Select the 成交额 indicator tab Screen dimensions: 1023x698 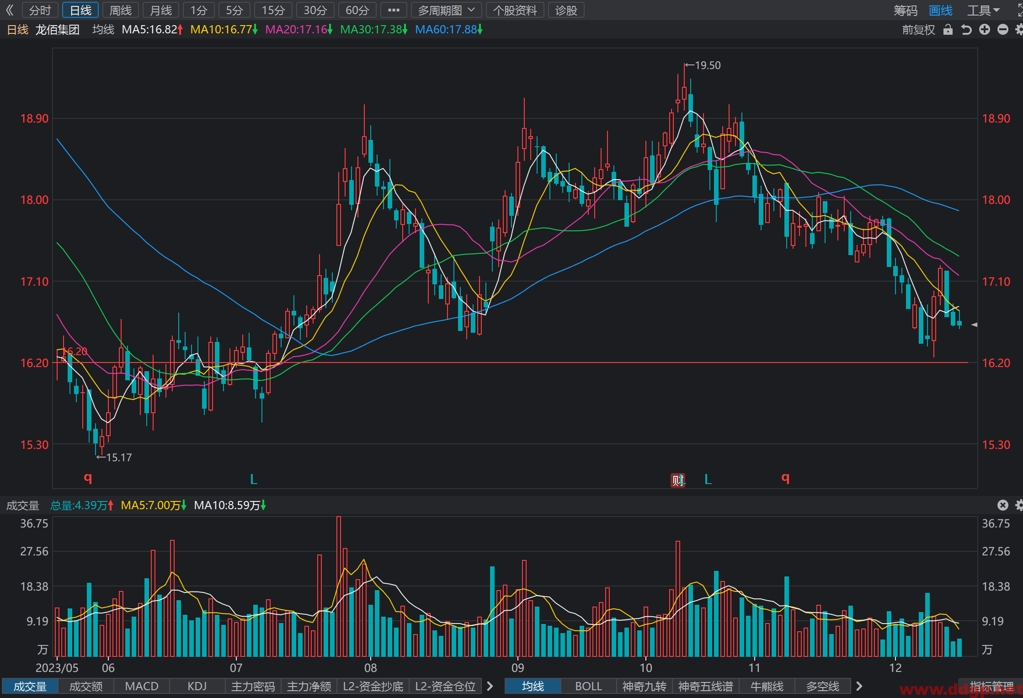pyautogui.click(x=86, y=686)
